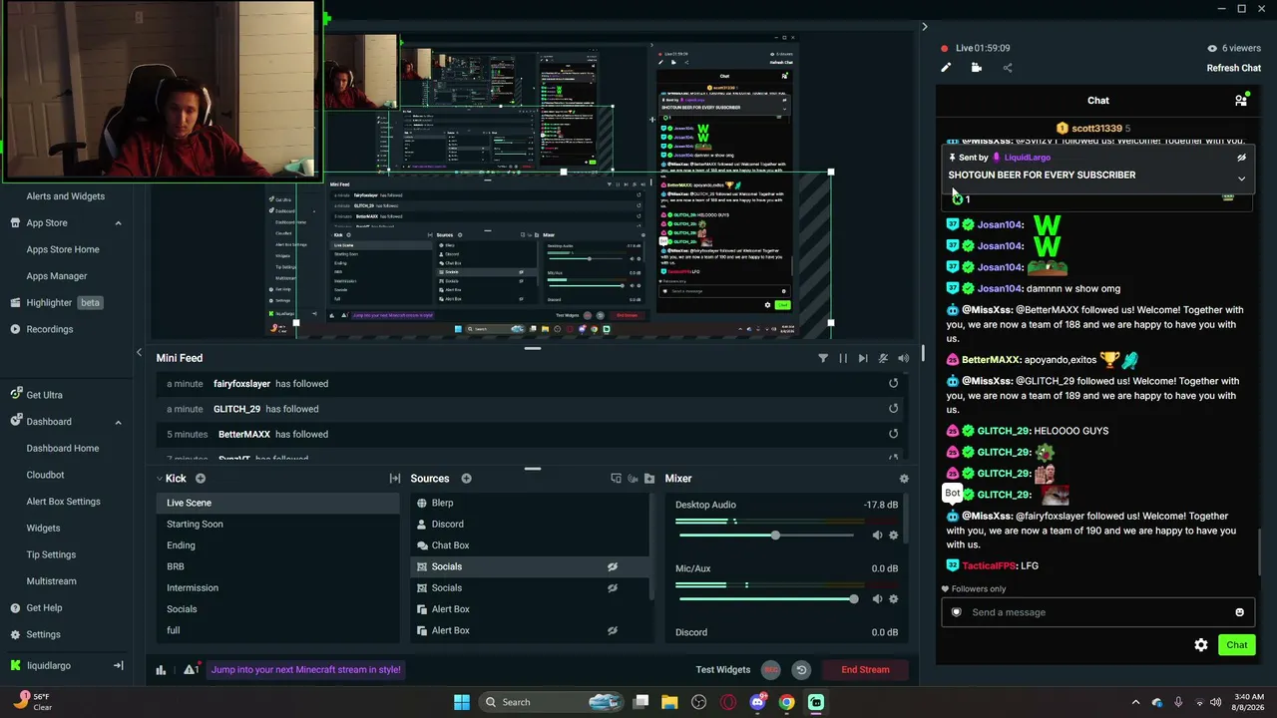Click the share icon below the Live timer
Screen dimensions: 1277x718
tap(1008, 68)
